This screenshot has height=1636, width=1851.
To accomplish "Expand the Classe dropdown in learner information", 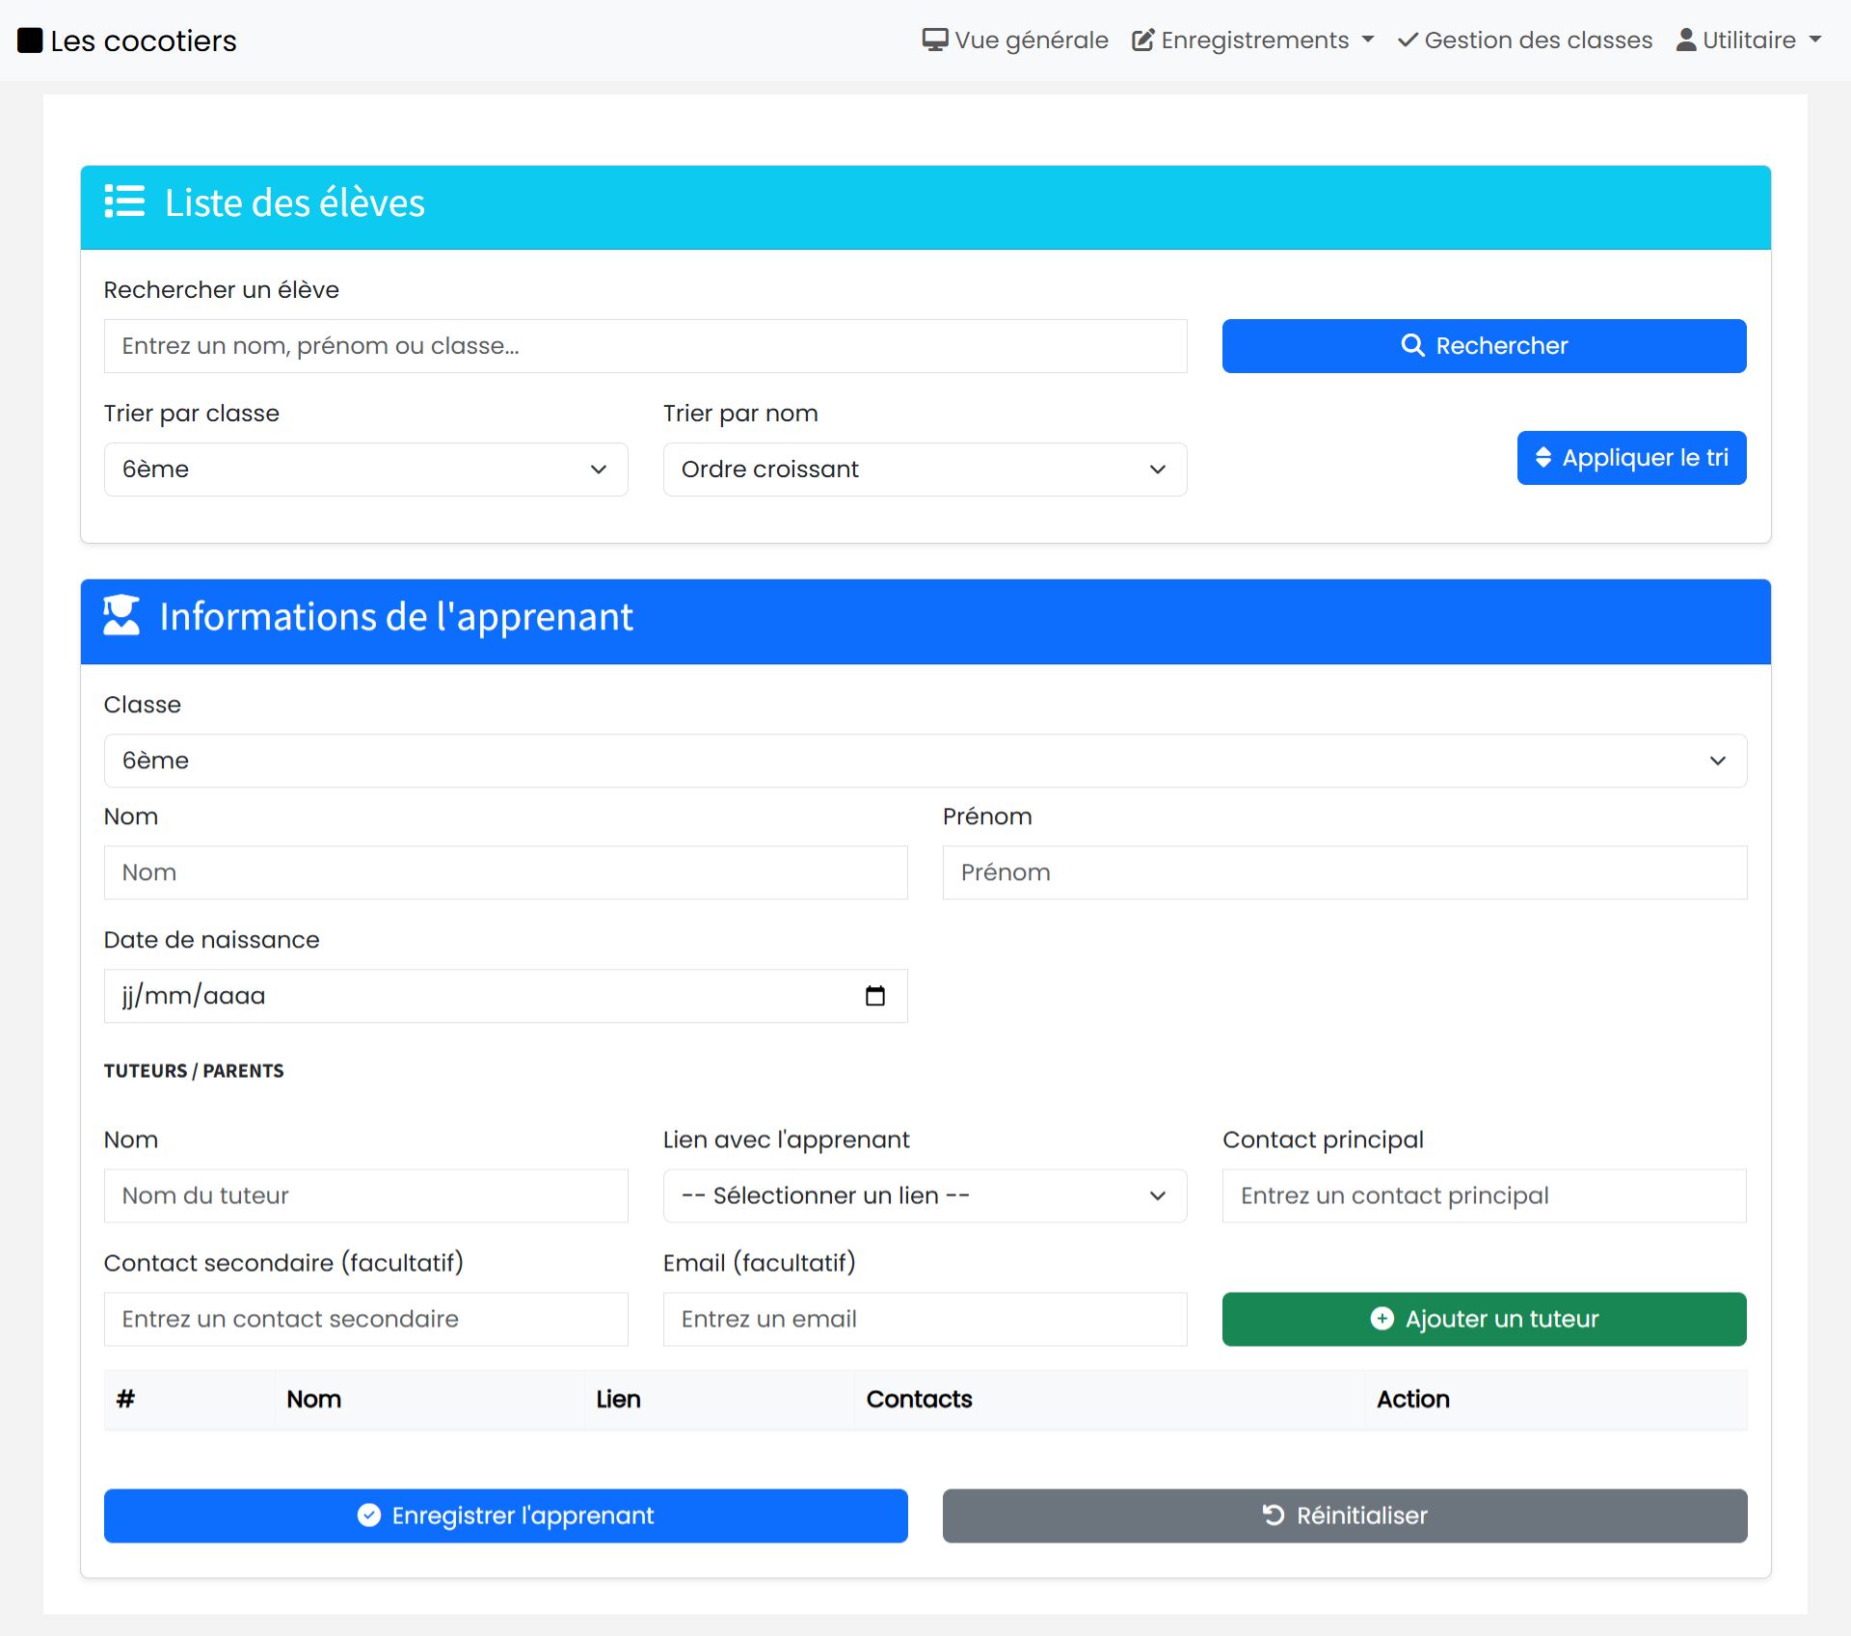I will (x=924, y=761).
